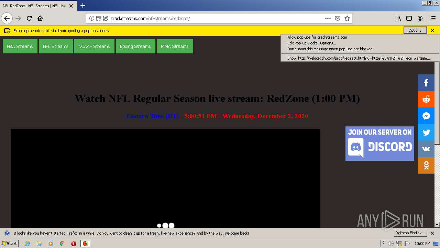440x248 pixels.
Task: Open the Firefox hamburger menu
Action: [433, 18]
